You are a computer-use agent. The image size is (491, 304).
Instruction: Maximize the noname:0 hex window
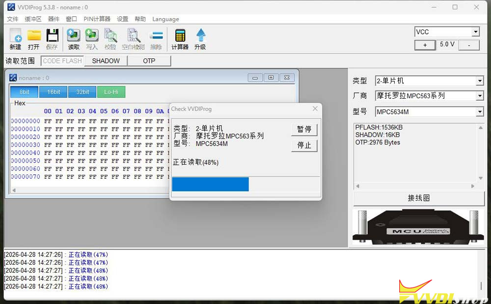pyautogui.click(x=271, y=78)
